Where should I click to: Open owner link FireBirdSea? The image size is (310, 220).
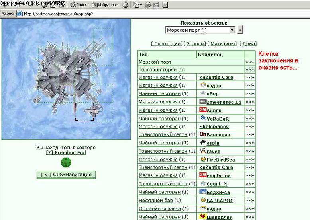click(221, 160)
